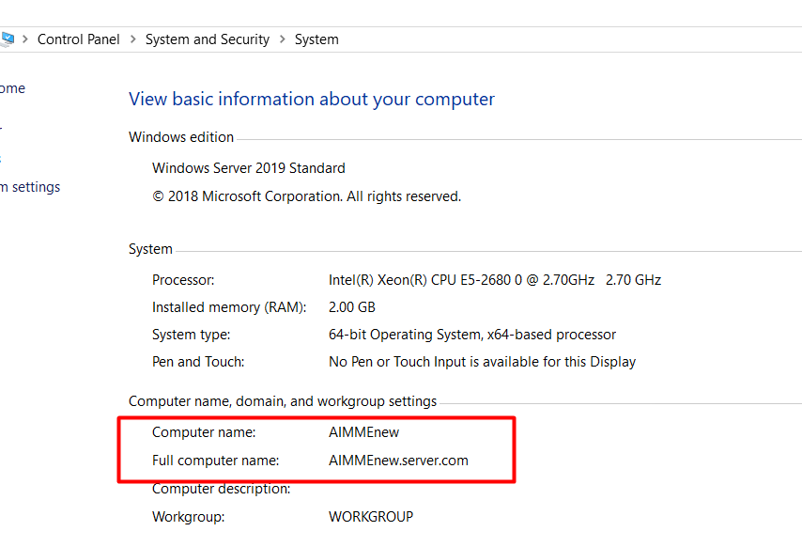Click the computer icon in address bar
The width and height of the screenshot is (802, 547).
8,39
